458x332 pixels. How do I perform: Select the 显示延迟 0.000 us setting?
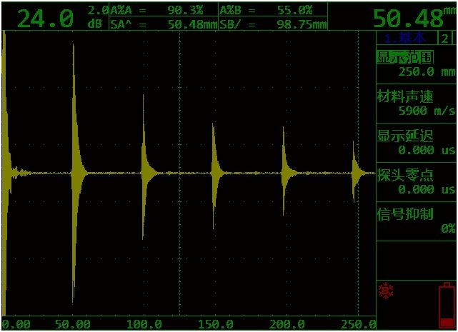point(416,142)
